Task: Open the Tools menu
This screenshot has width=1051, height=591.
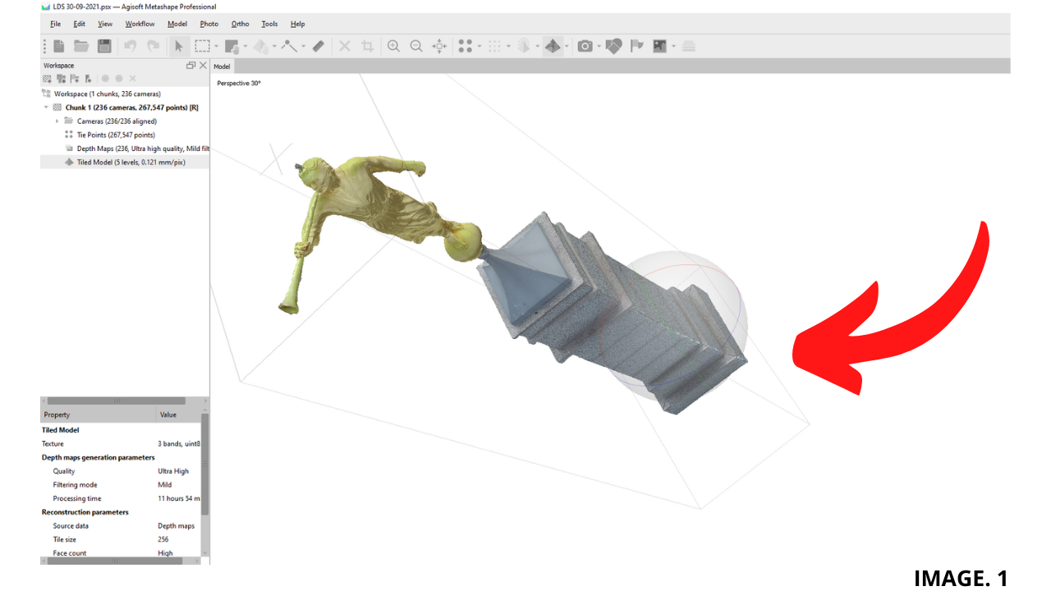Action: (269, 24)
